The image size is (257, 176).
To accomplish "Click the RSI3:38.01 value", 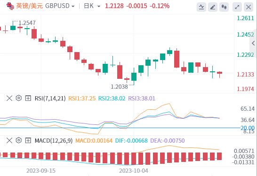I will point(142,99).
